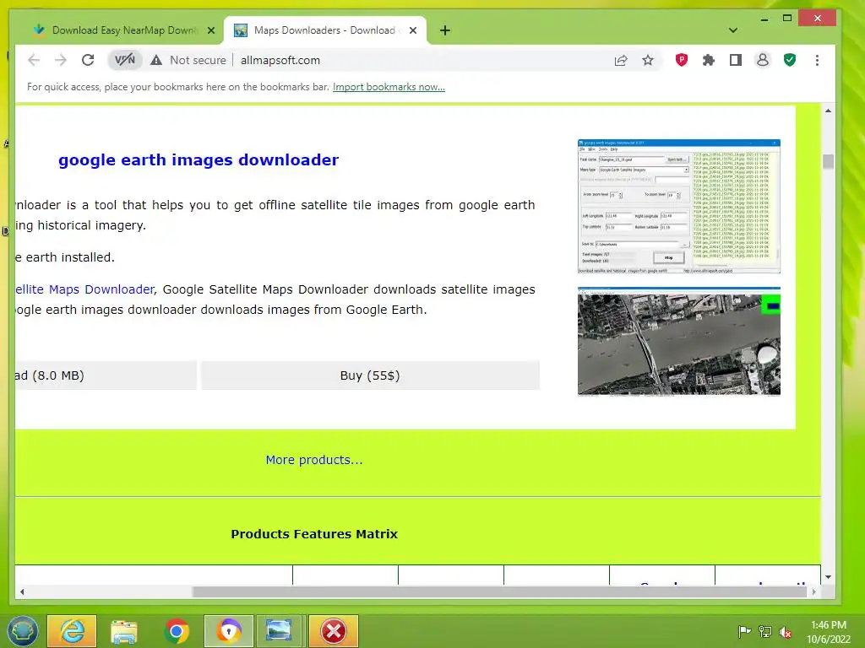The height and width of the screenshot is (648, 865).
Task: Close the Download Easy NearMap tab
Action: pyautogui.click(x=210, y=30)
